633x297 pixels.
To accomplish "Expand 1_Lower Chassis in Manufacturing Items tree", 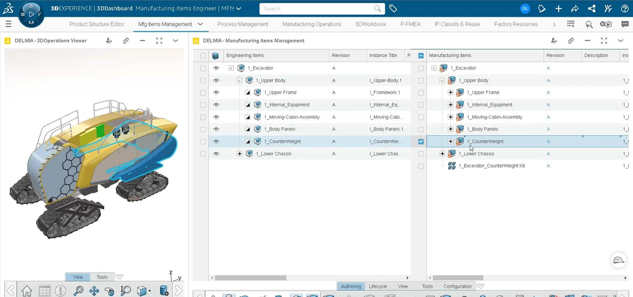I will click(x=442, y=154).
